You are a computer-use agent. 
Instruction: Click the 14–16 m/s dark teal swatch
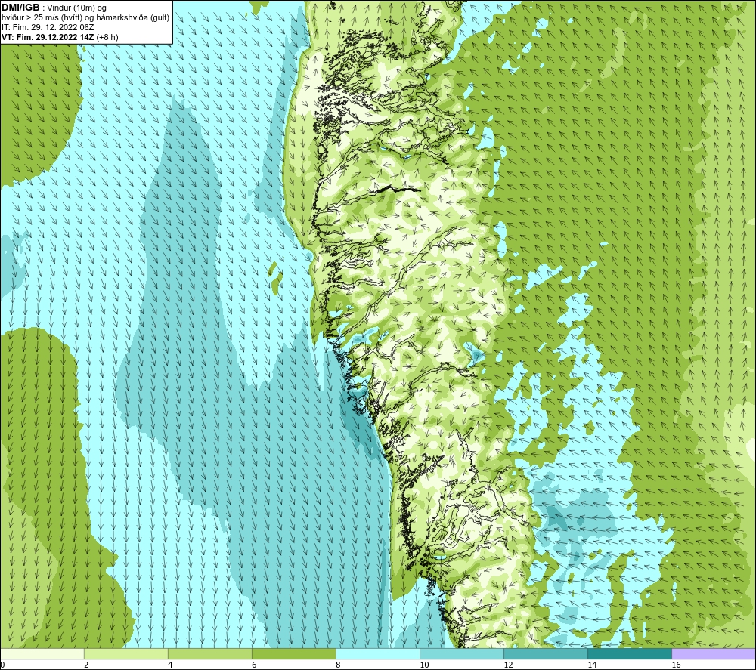pyautogui.click(x=630, y=653)
